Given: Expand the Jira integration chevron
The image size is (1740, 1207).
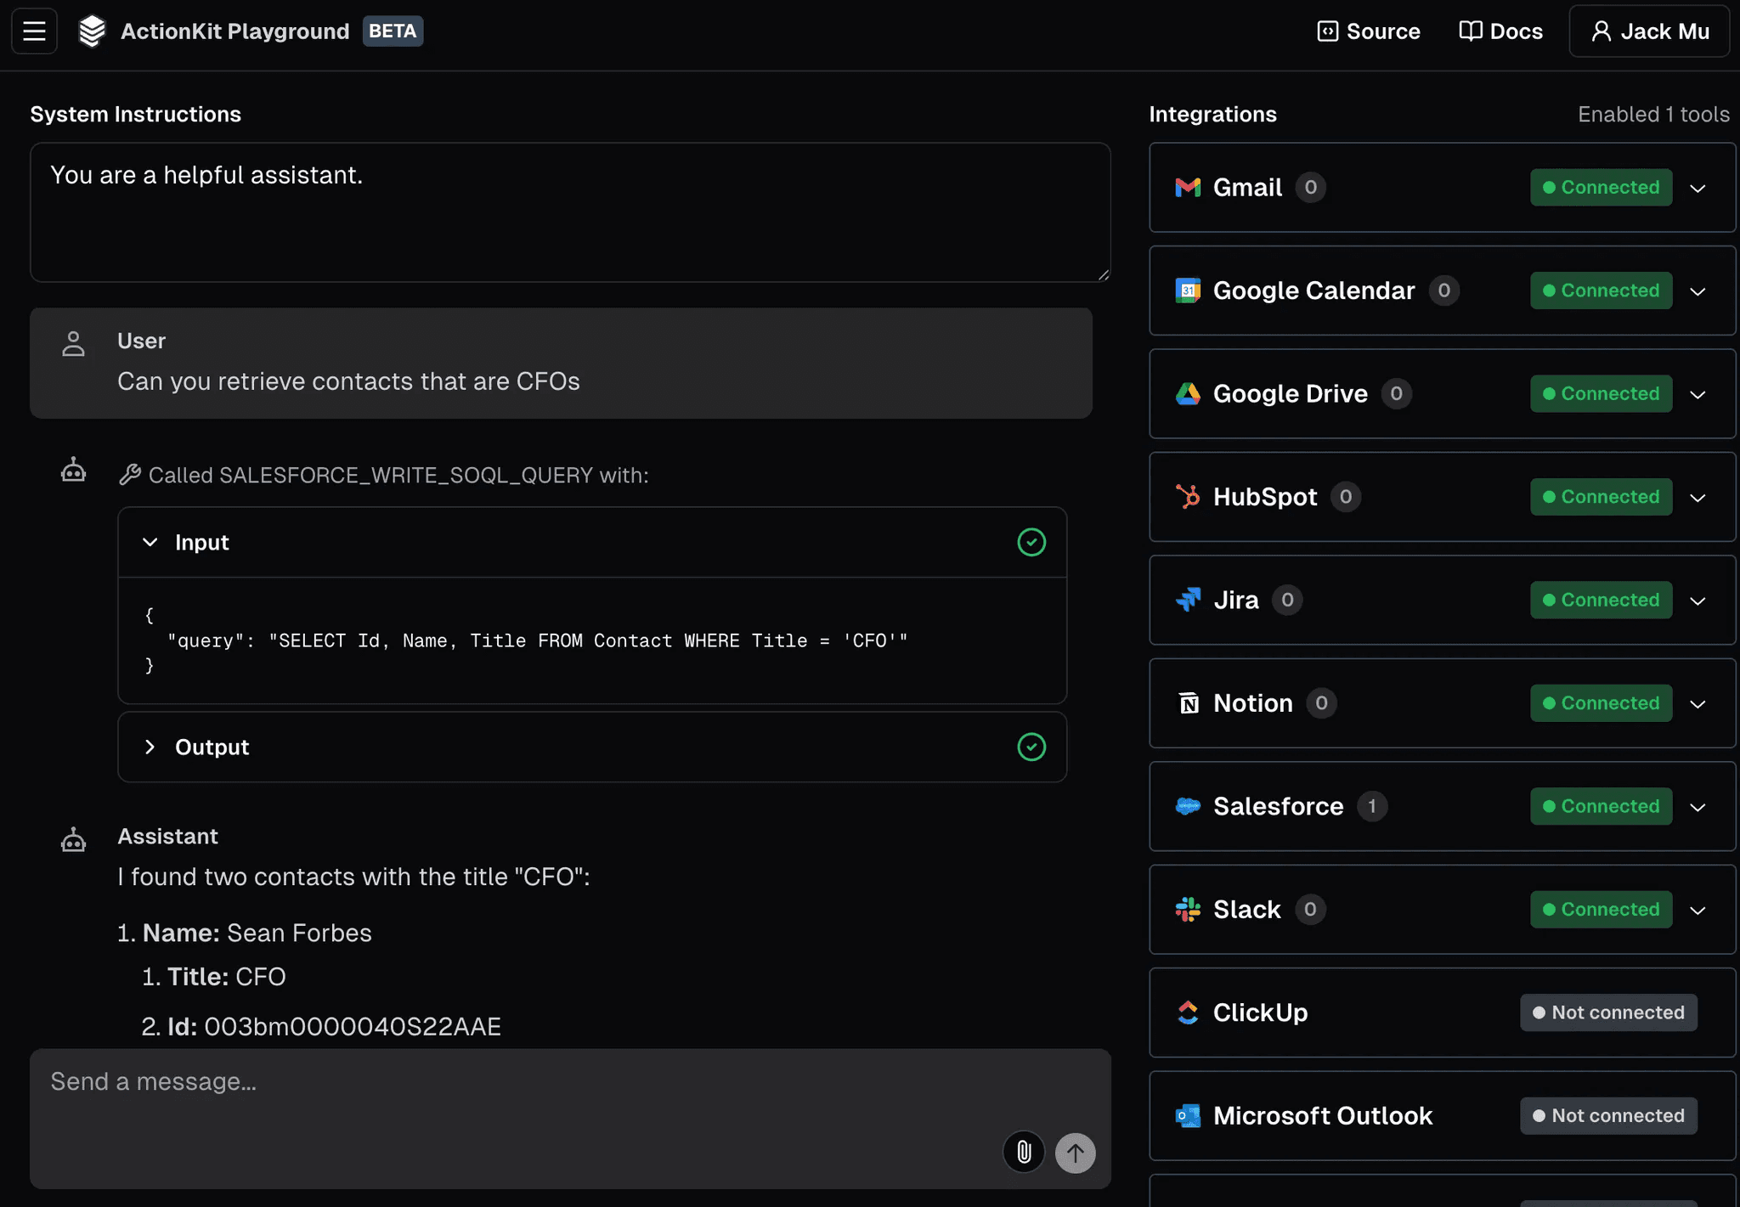Looking at the screenshot, I should [1698, 601].
